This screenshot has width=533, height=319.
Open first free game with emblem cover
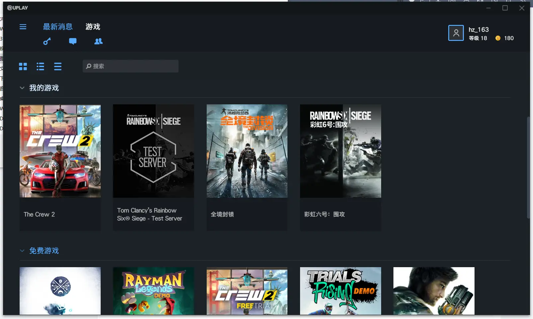[x=60, y=291]
